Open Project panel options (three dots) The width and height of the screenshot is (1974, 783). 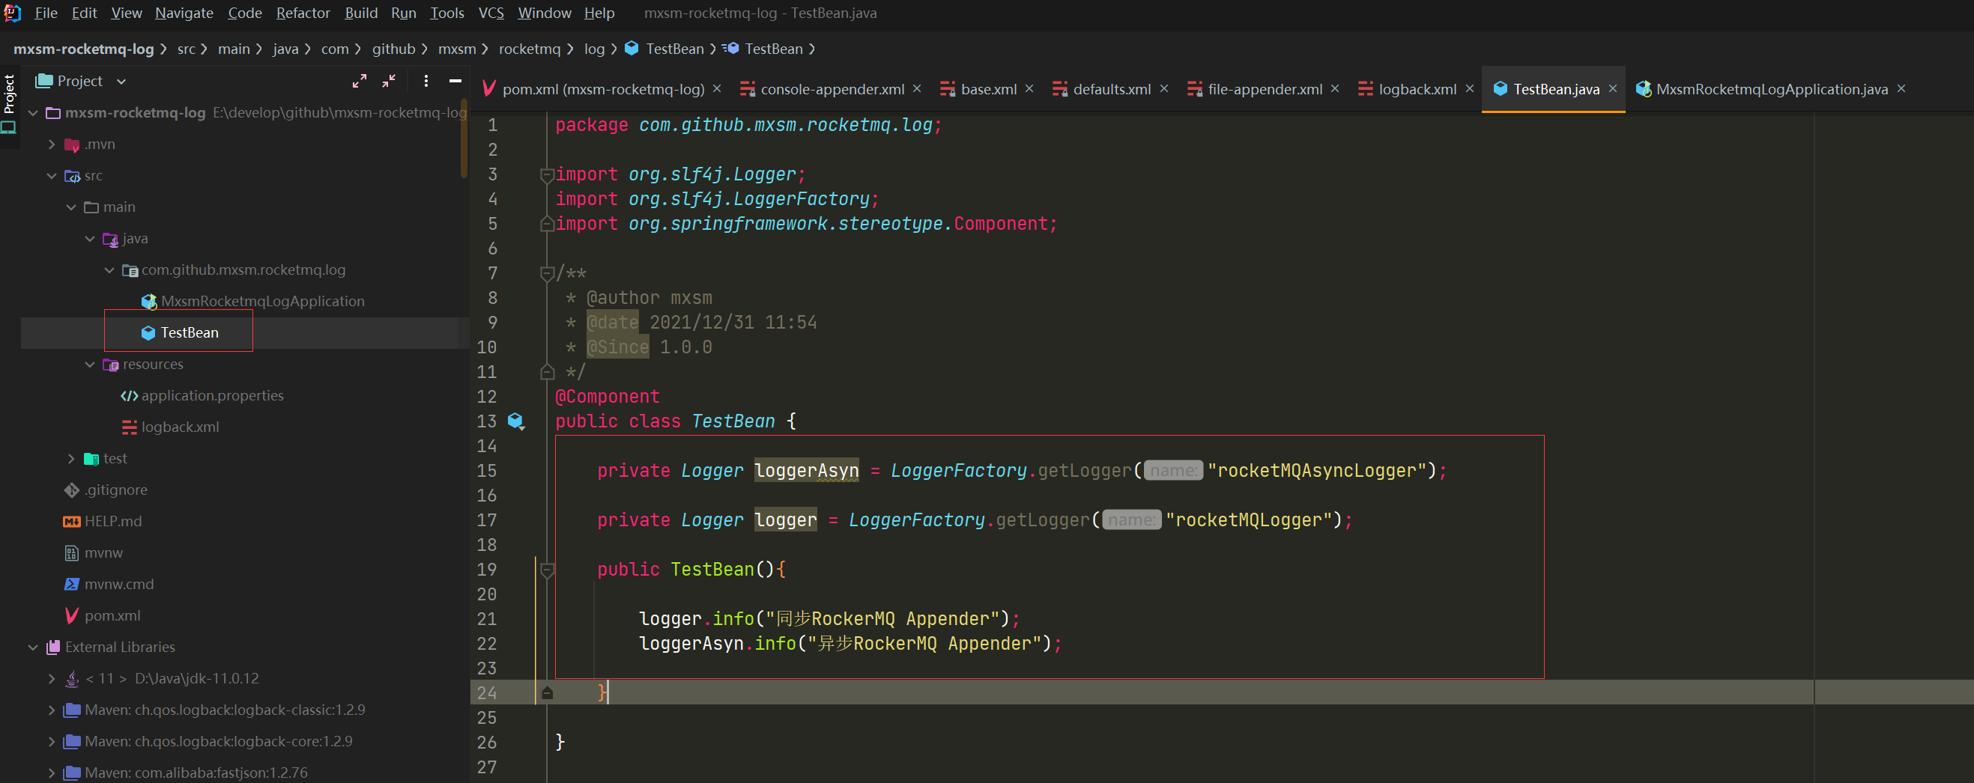[x=426, y=80]
